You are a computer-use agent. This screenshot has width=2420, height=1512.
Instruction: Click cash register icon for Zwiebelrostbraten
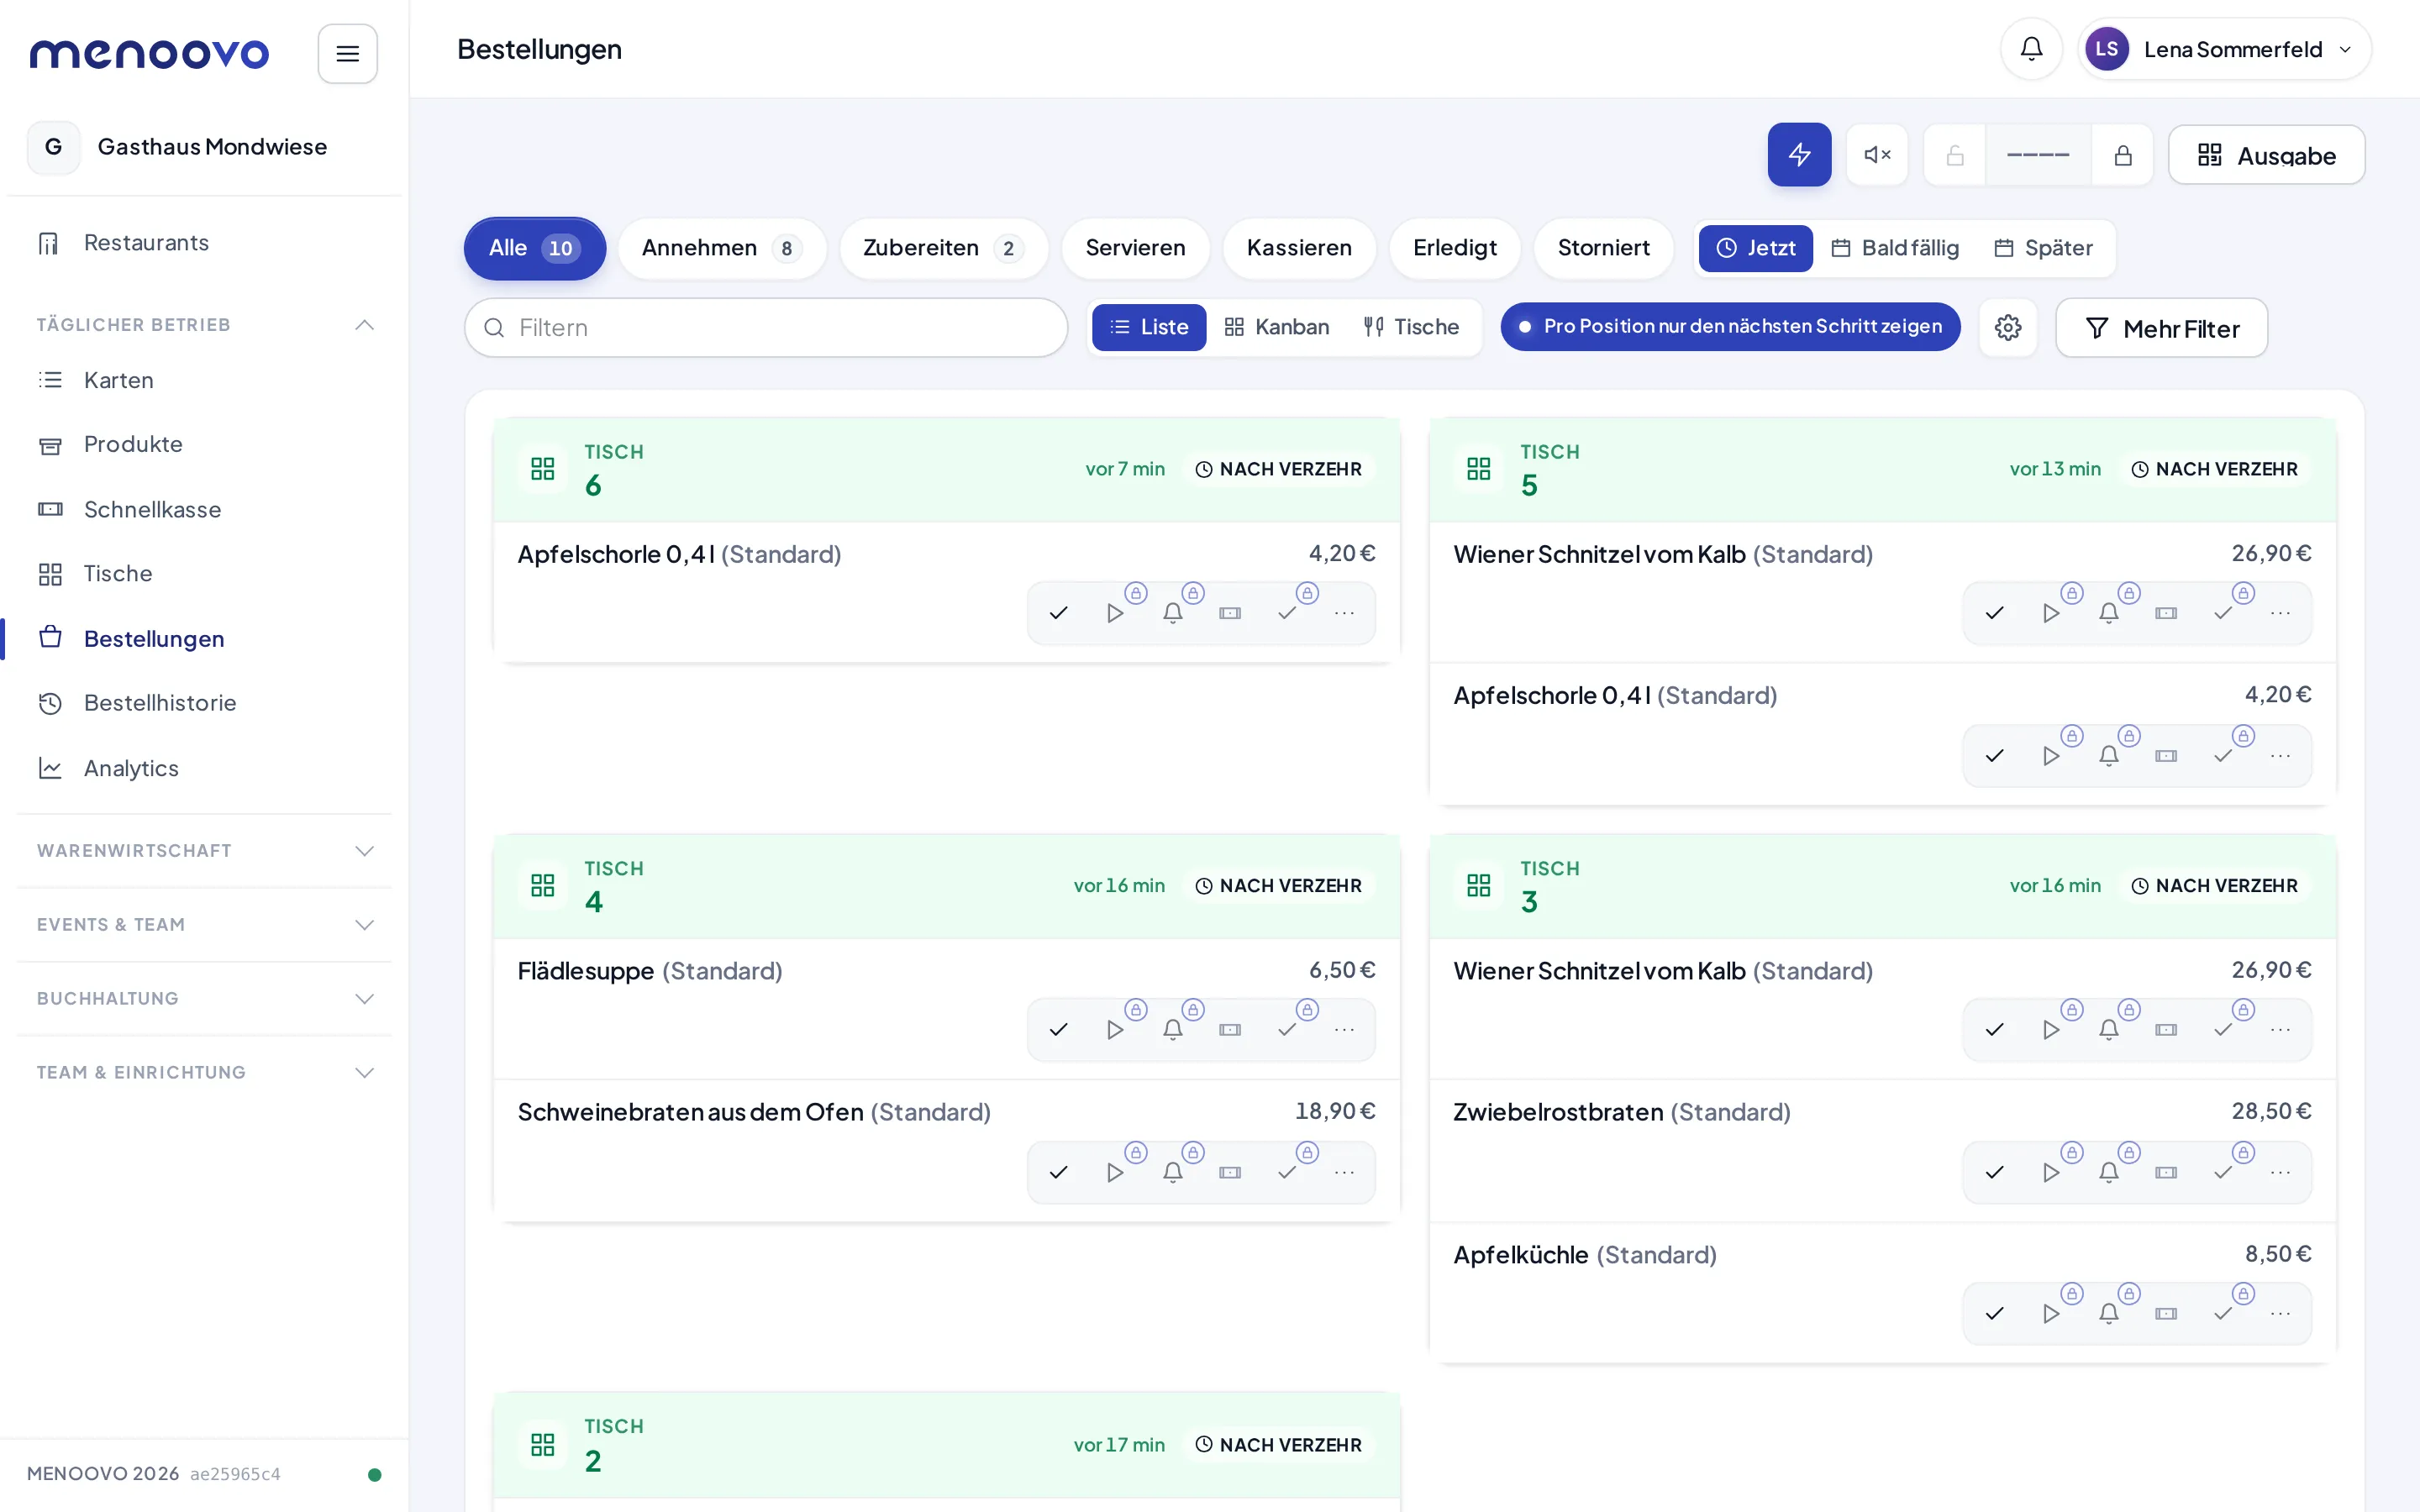(2166, 1172)
